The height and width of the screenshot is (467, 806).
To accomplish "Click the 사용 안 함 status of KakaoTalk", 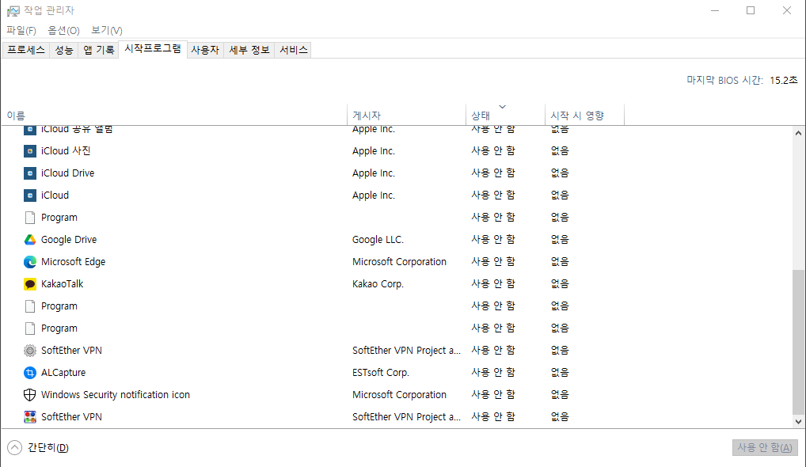I will point(493,283).
